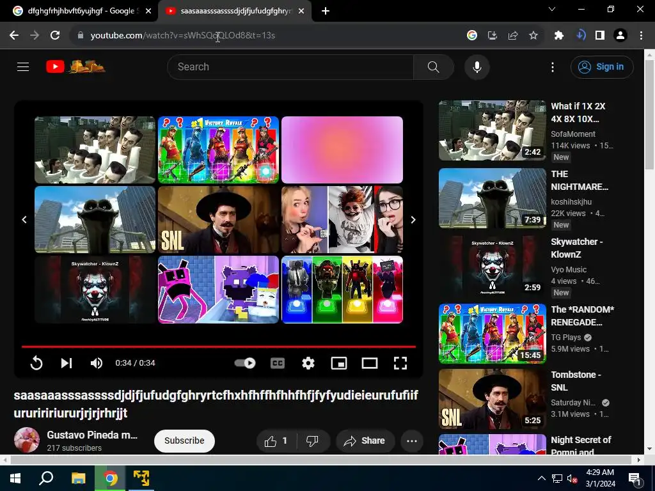Screen dimensions: 655x491
Task: Click the red video progress bar
Action: [219, 347]
